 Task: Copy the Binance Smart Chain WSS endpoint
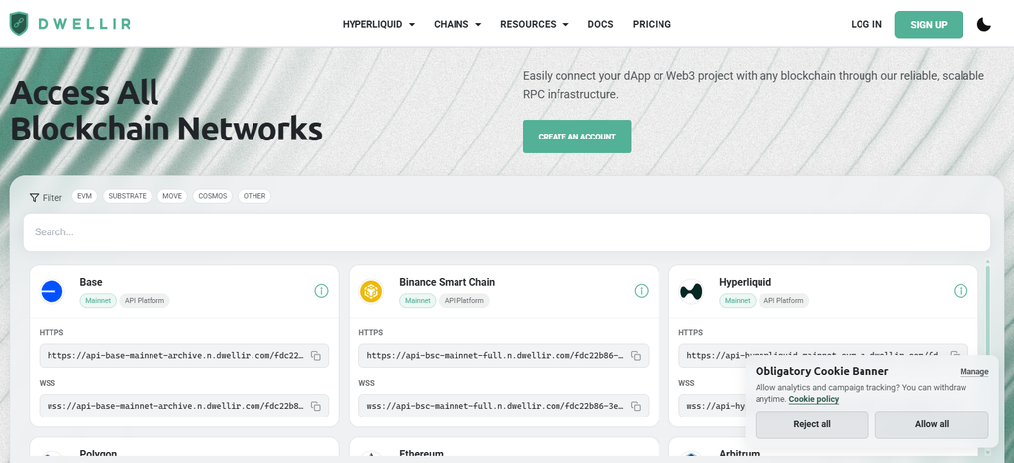pos(636,407)
